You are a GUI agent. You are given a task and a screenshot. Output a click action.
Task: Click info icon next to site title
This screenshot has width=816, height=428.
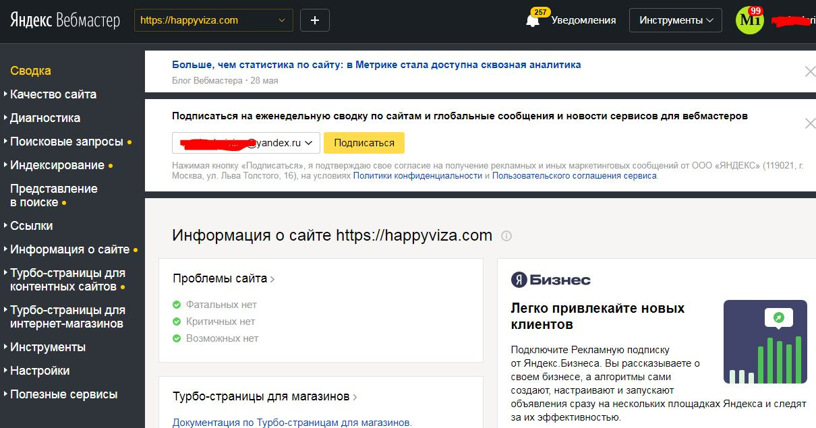pyautogui.click(x=506, y=236)
